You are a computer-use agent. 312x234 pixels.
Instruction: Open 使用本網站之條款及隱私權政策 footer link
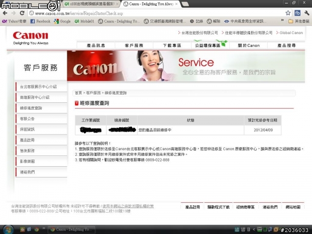[x=128, y=206]
